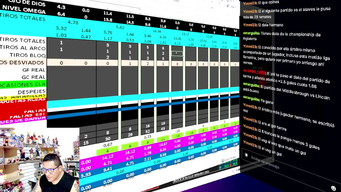Click the cell showing 19.13
341x192 pixels.
[185, 34]
